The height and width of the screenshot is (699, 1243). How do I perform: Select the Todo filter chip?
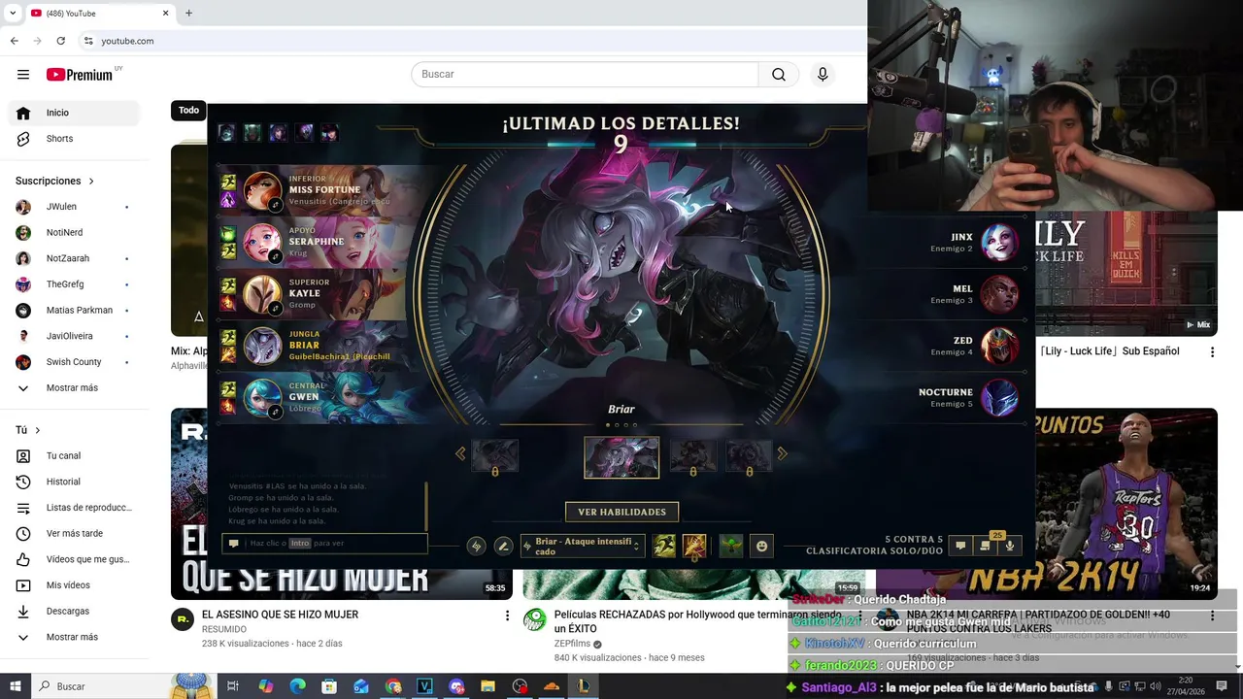(x=188, y=111)
